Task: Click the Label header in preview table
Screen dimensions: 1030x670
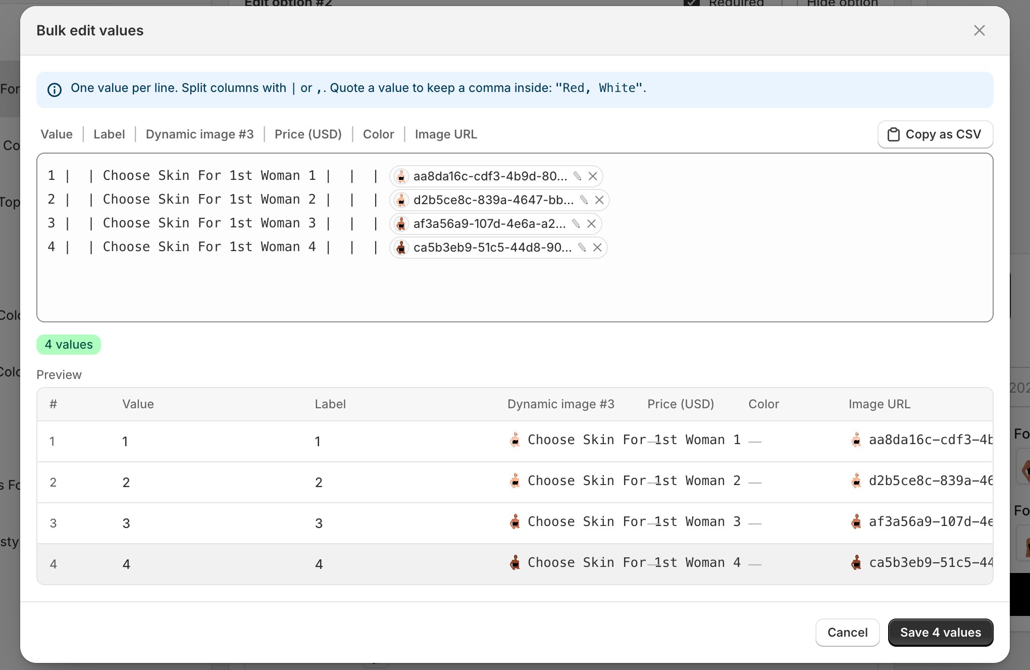Action: pyautogui.click(x=330, y=404)
